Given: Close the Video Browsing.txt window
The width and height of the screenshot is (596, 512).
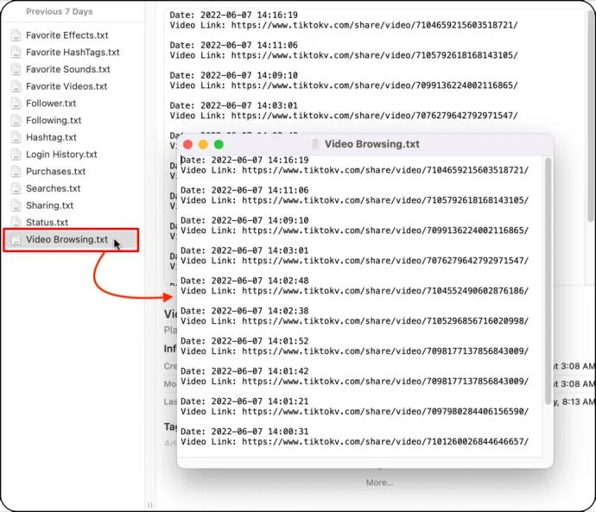Looking at the screenshot, I should pos(187,144).
